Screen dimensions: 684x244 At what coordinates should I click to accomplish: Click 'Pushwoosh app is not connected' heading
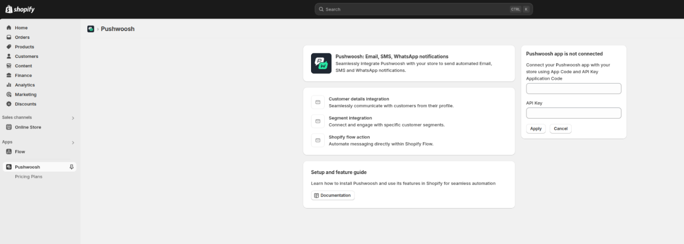tap(564, 54)
